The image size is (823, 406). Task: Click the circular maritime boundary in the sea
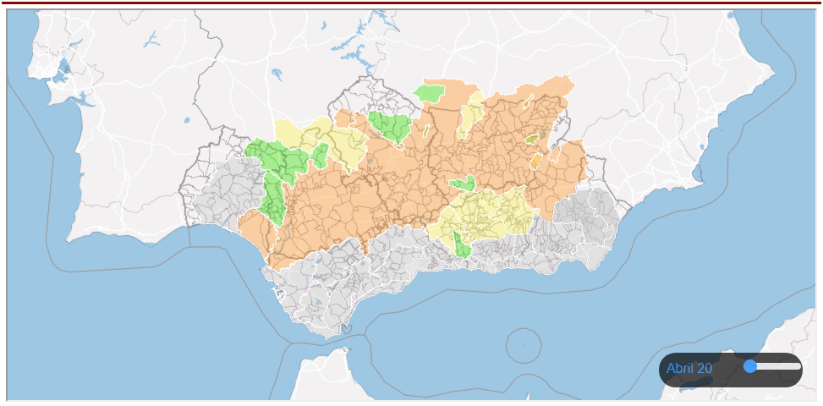(x=524, y=346)
